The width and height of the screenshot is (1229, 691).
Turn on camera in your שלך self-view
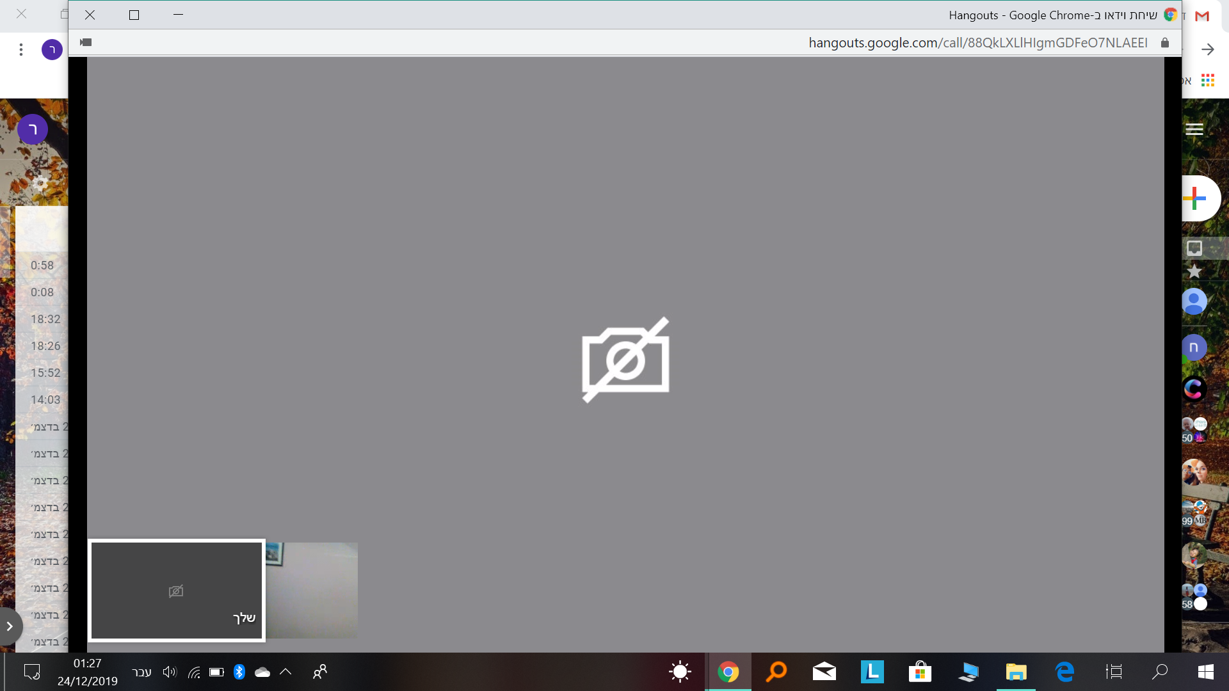[x=176, y=591]
